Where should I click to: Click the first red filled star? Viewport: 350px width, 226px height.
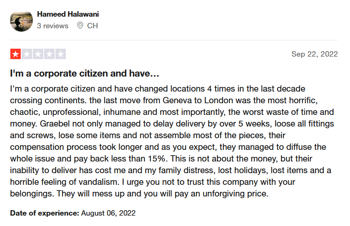coord(16,54)
